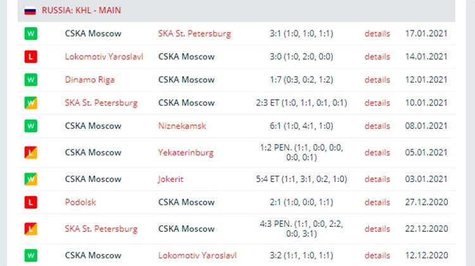Click the overtime W badge for 10.01.2021 match
Screen dimensions: 475x266
click(31, 103)
